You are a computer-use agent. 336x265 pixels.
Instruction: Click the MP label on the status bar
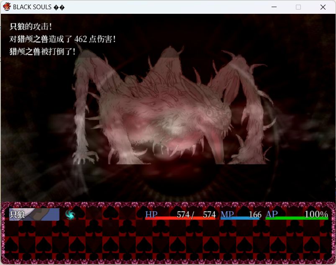226,214
